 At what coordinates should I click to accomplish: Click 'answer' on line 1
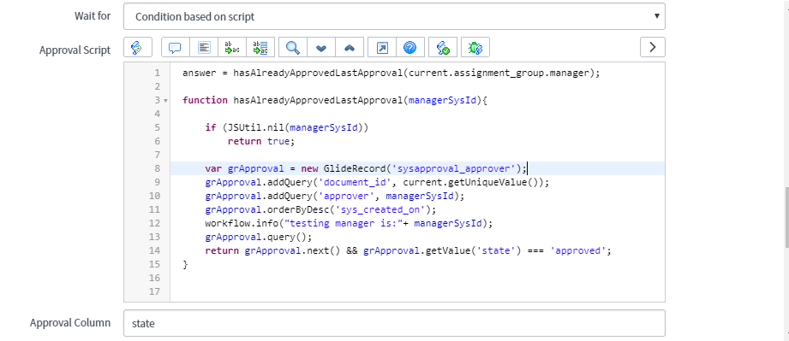[x=200, y=73]
